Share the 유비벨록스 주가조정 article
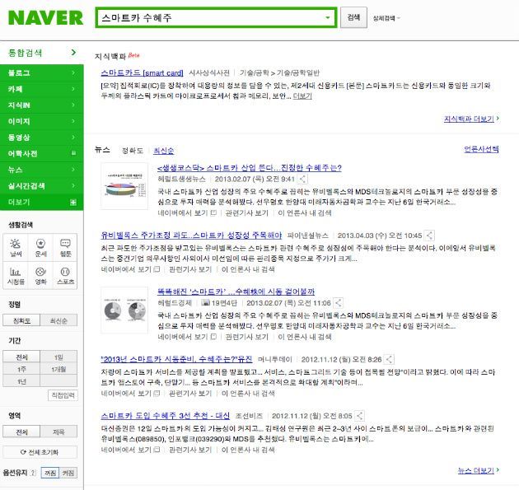The height and width of the screenshot is (490, 519). click(429, 236)
